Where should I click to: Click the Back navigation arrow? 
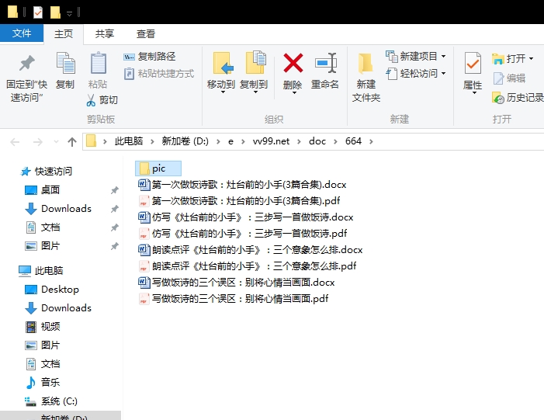[15, 141]
